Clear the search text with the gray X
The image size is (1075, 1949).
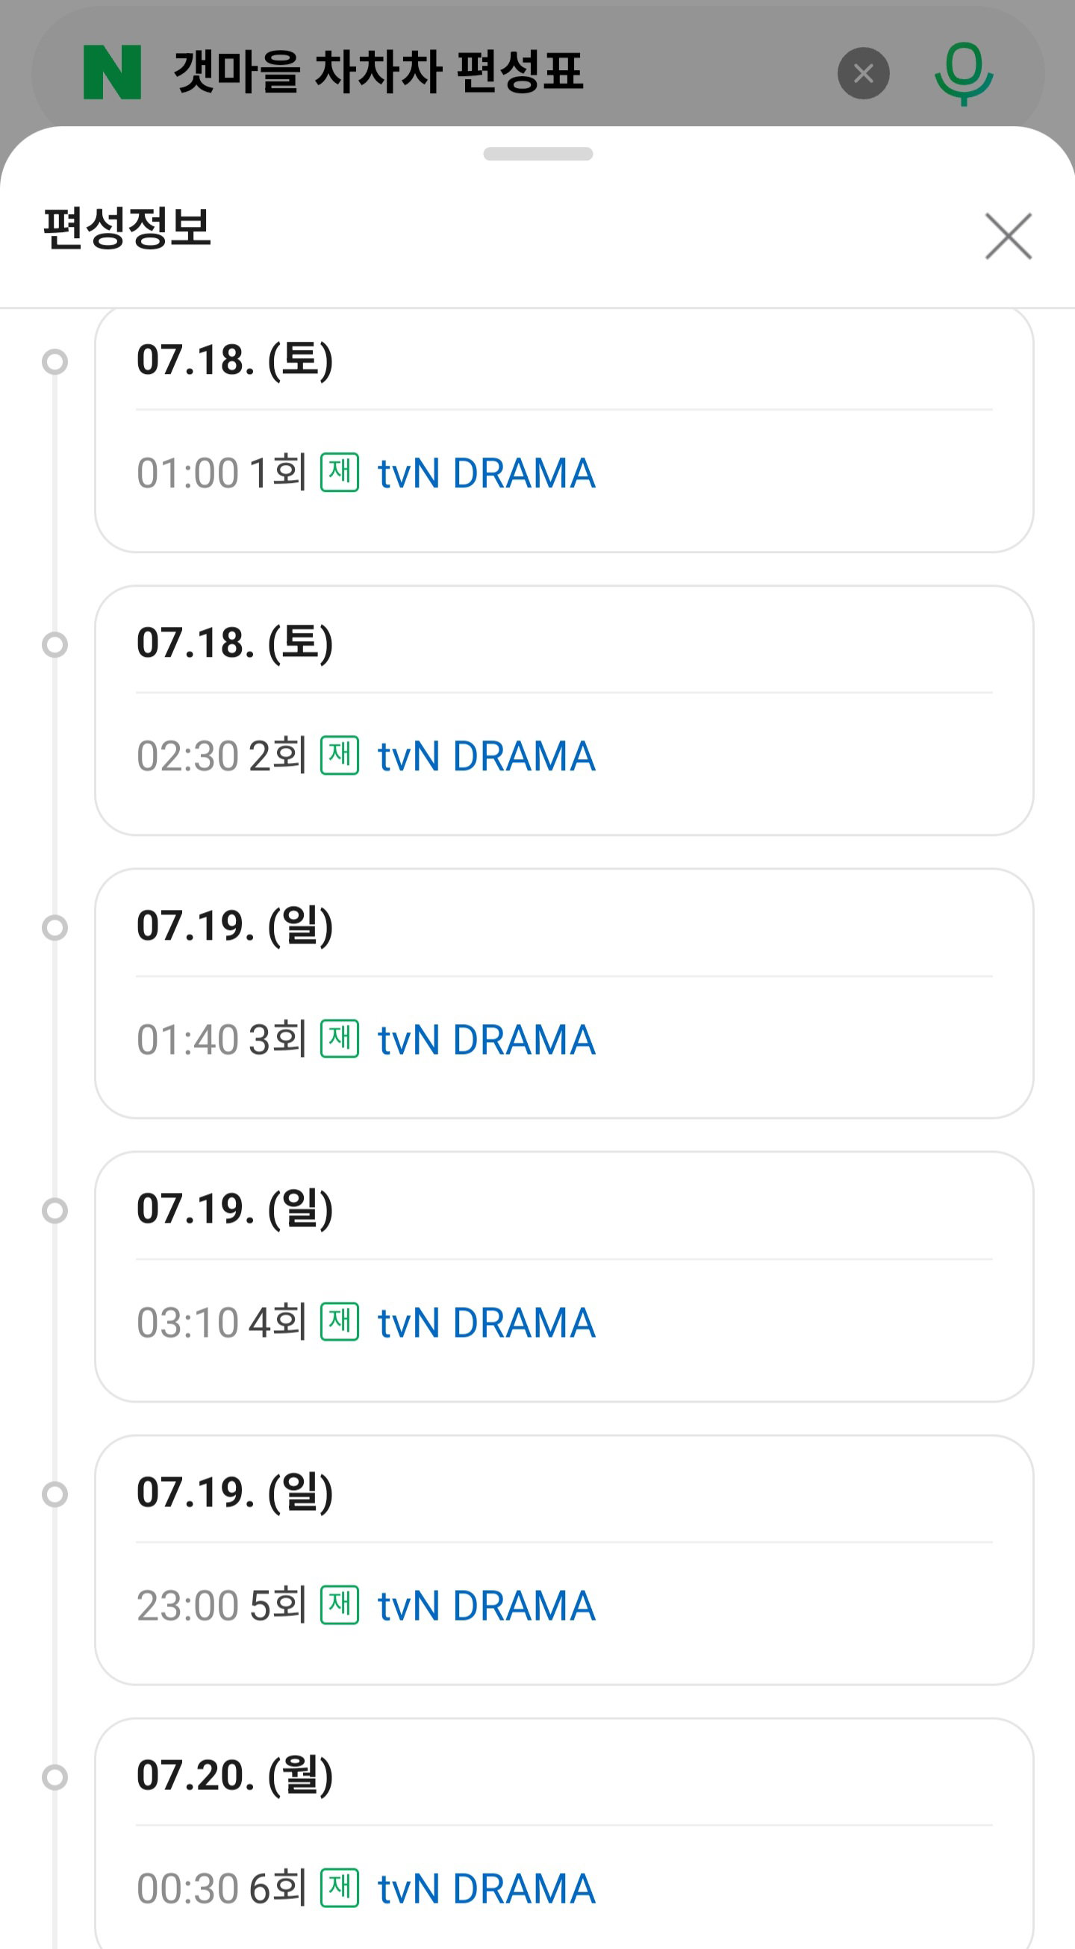[x=863, y=73]
